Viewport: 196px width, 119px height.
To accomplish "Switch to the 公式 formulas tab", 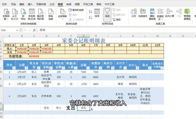I will pyautogui.click(x=52, y=4).
